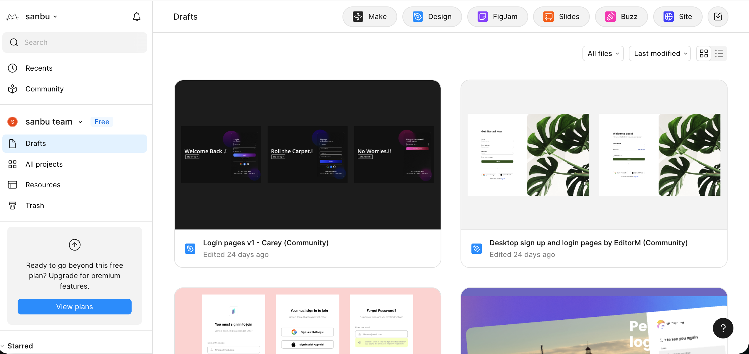Open Login pages v1 - Carey thumbnail

(x=308, y=155)
